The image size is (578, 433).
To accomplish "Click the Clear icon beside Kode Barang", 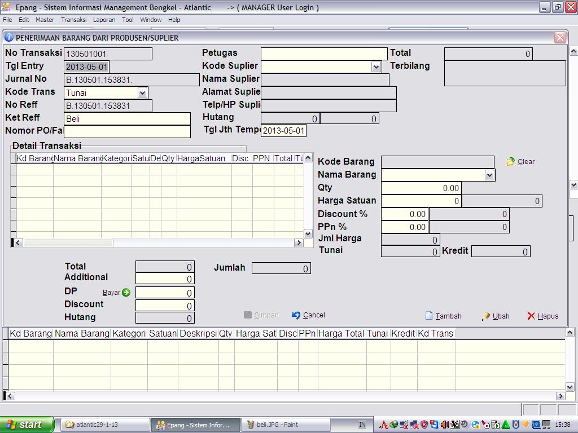I will (x=511, y=162).
